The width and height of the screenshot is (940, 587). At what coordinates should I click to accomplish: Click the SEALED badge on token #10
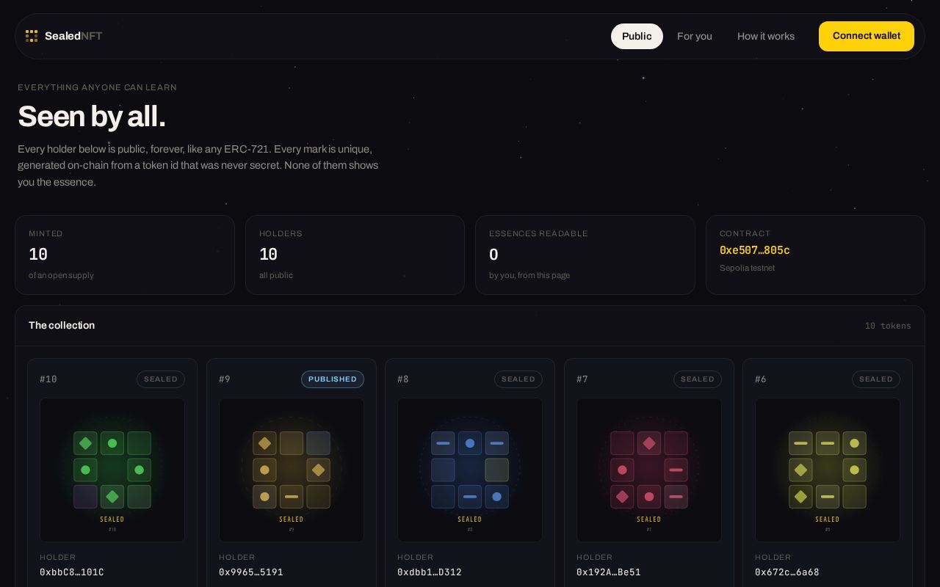(161, 379)
